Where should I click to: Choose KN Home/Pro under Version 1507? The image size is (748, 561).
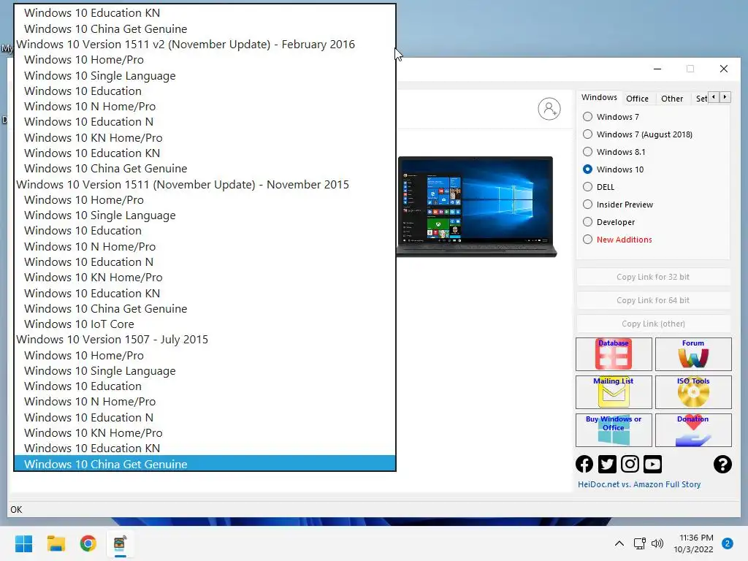pyautogui.click(x=205, y=432)
